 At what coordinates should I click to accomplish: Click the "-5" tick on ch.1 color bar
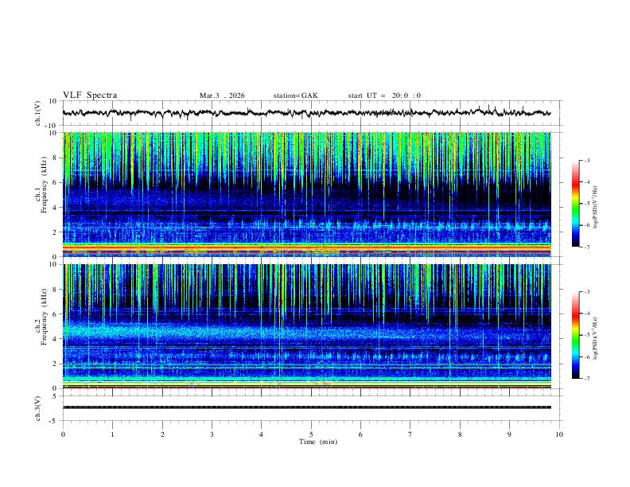click(586, 204)
